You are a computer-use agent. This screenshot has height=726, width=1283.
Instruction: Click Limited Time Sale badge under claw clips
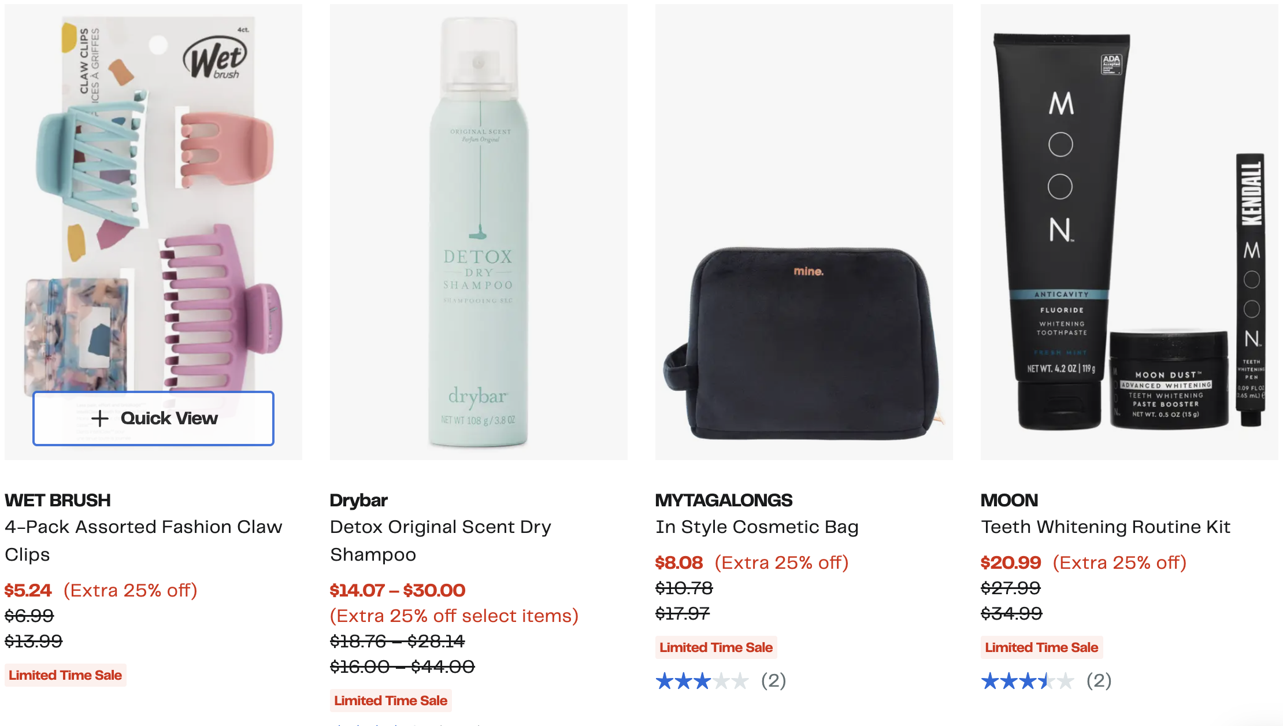(x=65, y=675)
